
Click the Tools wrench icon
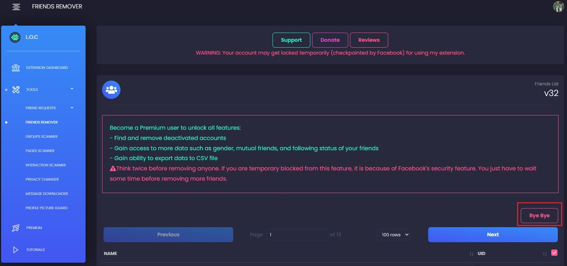coord(16,89)
